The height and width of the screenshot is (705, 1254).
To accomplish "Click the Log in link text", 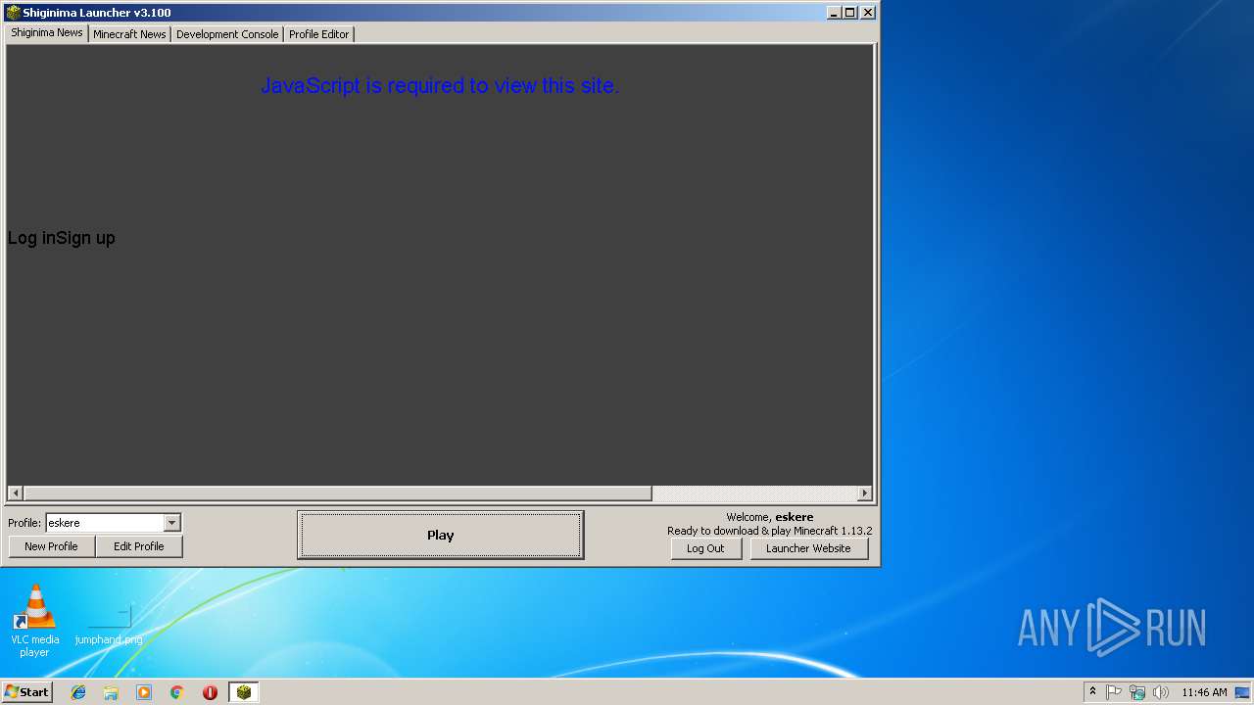I will 31,238.
